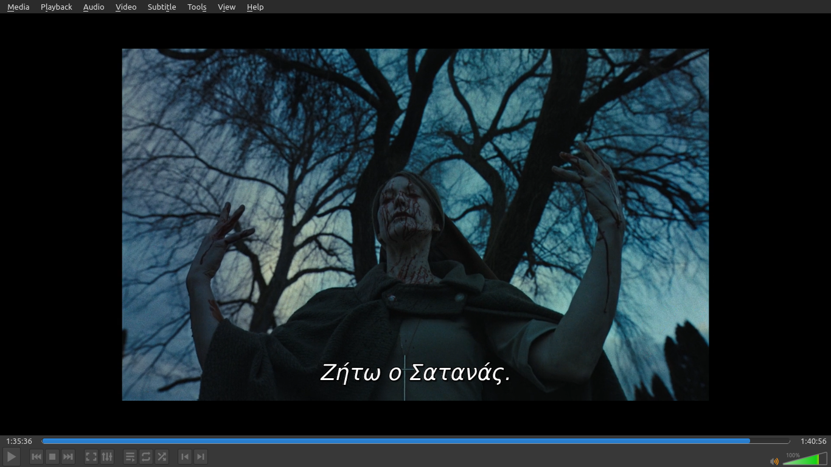831x467 pixels.
Task: Click on the video display area
Action: pos(415,224)
